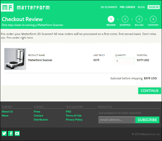This screenshot has height=141, width=162.
Task: Click the Subtotal before shipping amount
Action: pyautogui.click(x=150, y=78)
